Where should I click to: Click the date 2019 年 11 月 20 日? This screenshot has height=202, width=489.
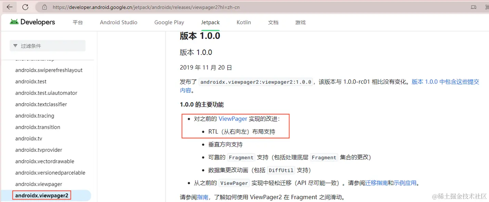[x=206, y=67]
